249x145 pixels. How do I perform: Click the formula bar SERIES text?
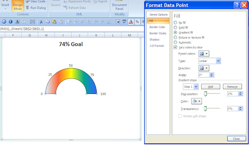pyautogui.click(x=22, y=29)
